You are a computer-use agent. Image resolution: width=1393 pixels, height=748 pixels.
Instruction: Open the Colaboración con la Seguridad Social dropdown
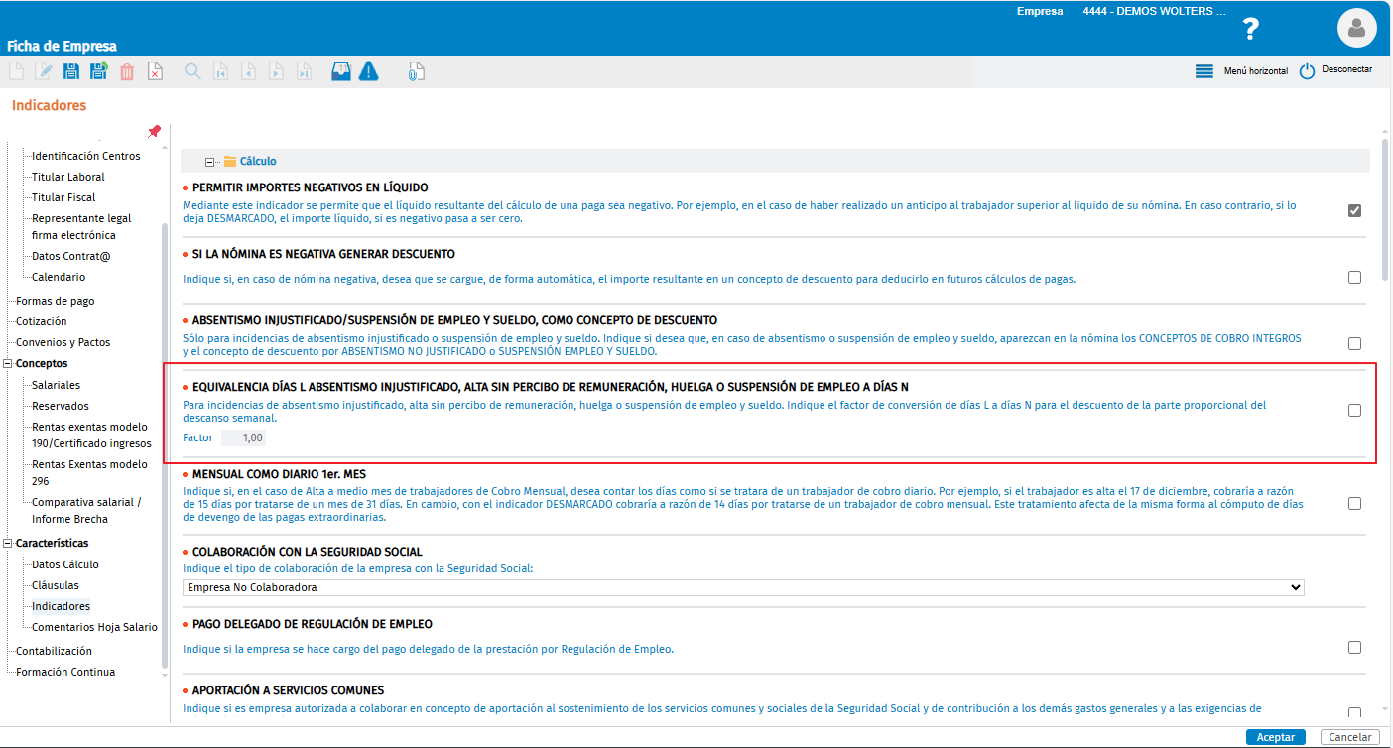743,587
